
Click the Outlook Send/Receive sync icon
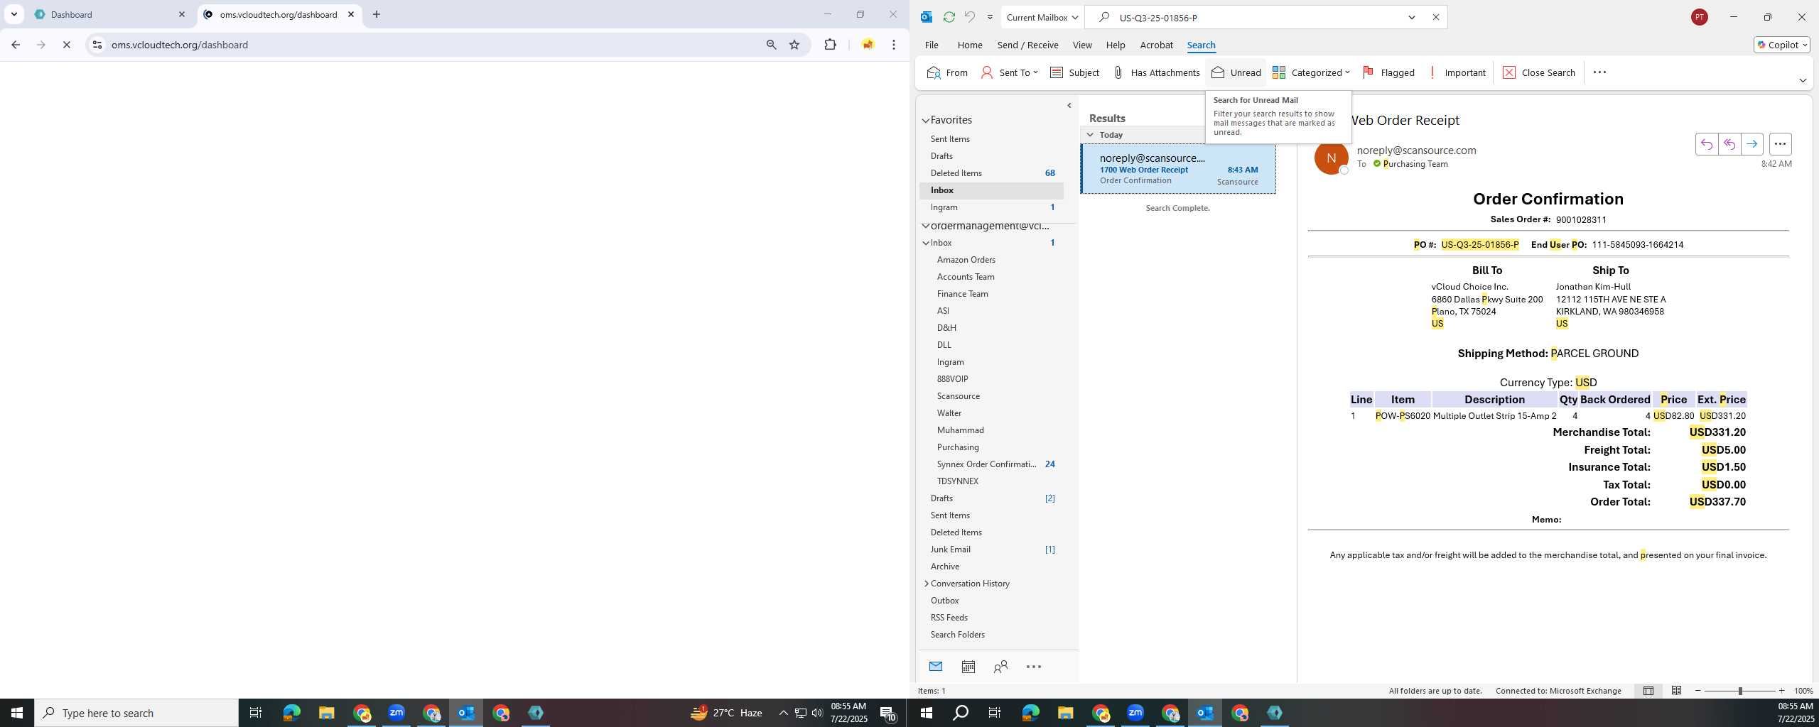pyautogui.click(x=949, y=17)
